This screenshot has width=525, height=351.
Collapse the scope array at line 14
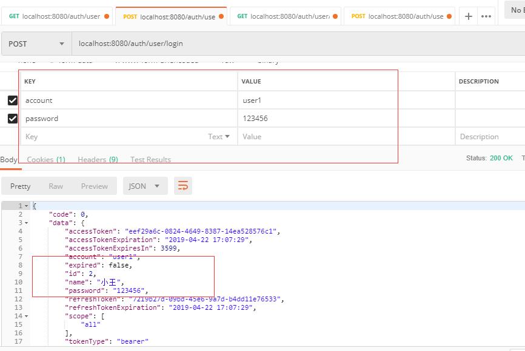tap(27, 317)
